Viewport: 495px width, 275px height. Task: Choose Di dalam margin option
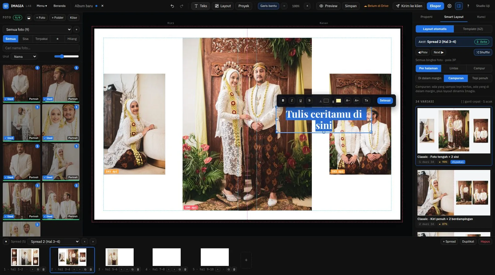click(430, 78)
